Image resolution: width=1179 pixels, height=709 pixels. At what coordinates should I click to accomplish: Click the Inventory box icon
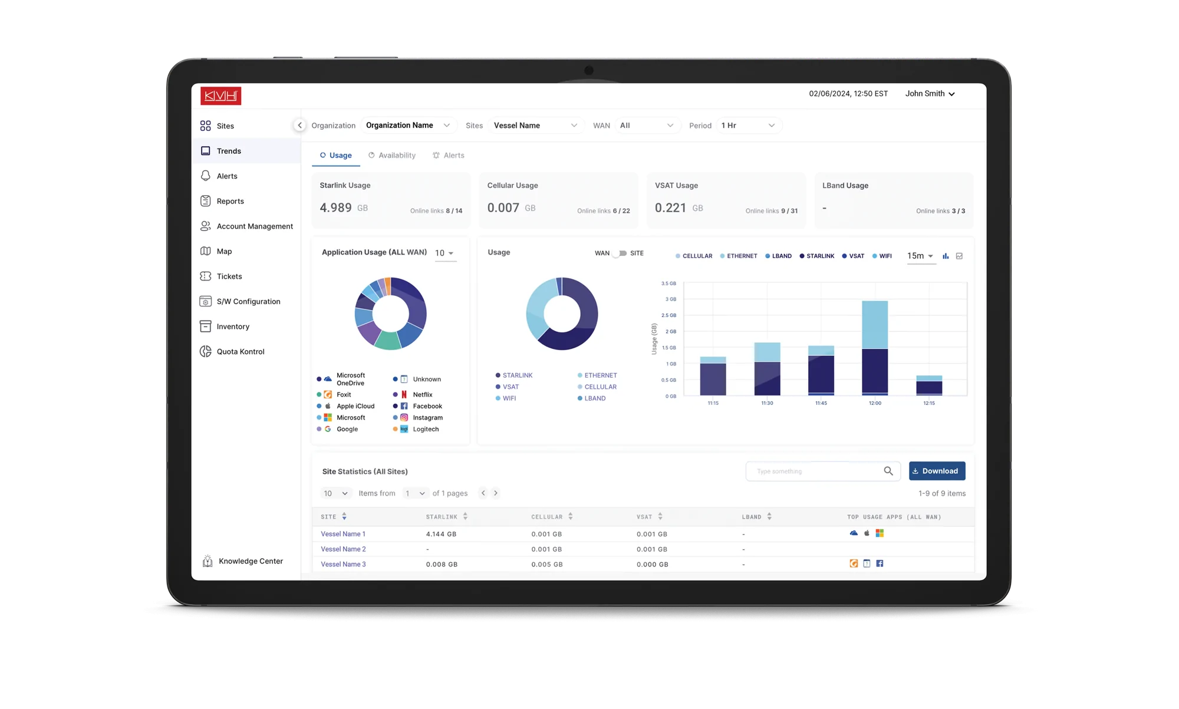pos(205,326)
